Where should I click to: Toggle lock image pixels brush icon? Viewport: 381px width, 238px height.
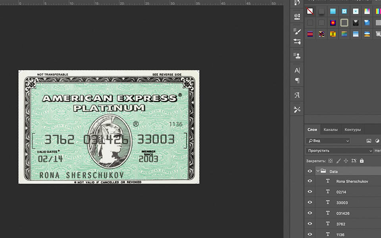pos(338,161)
